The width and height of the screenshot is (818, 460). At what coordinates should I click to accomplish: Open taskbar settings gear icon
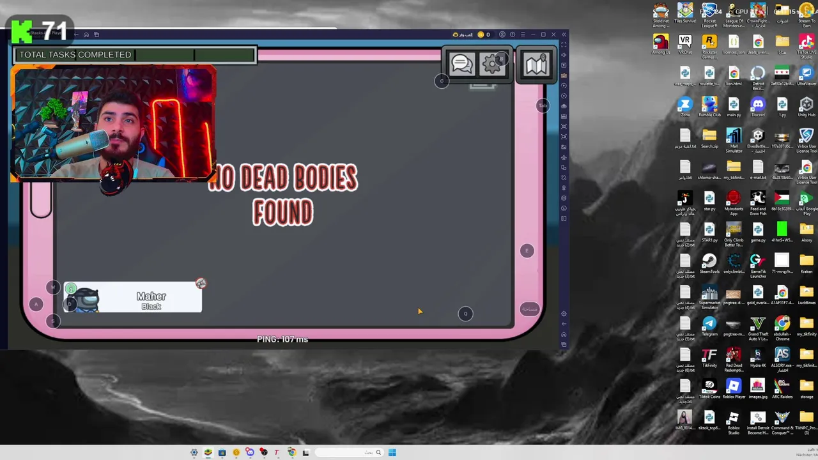(x=194, y=452)
